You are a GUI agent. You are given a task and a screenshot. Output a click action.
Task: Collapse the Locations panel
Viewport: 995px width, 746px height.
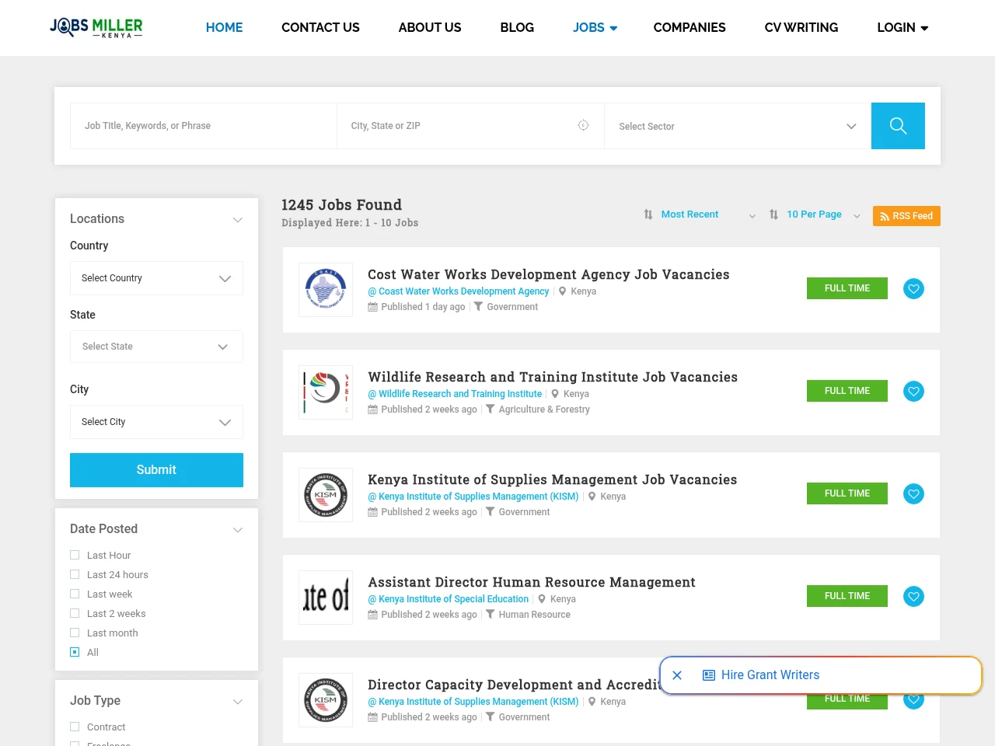[x=238, y=219]
